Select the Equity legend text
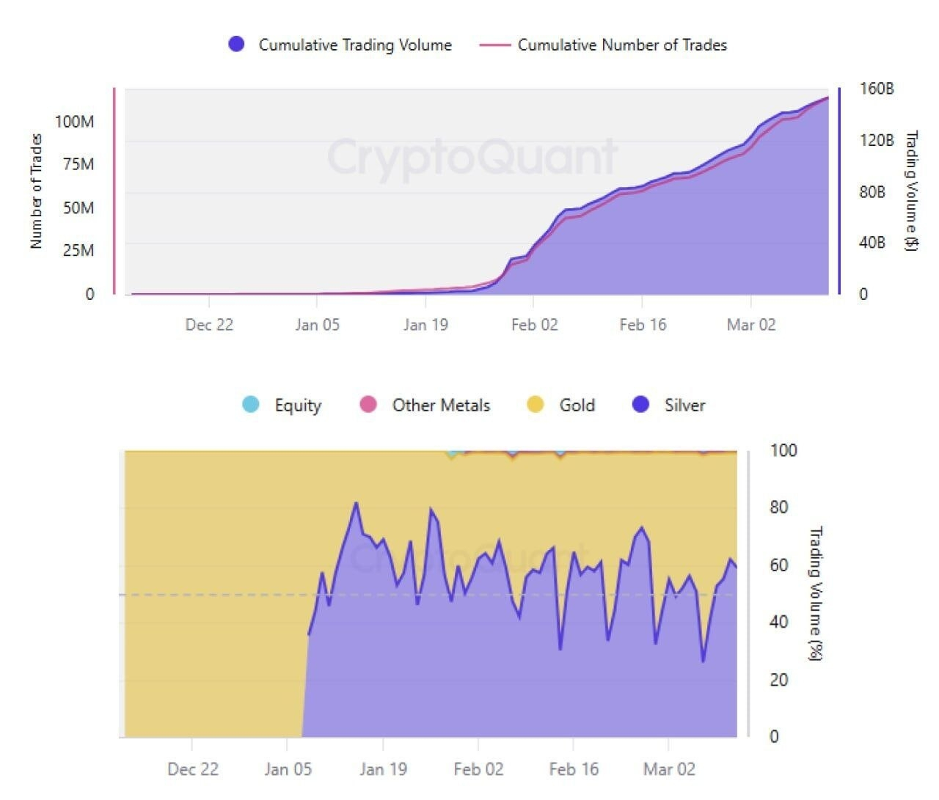The width and height of the screenshot is (939, 800). click(x=298, y=405)
